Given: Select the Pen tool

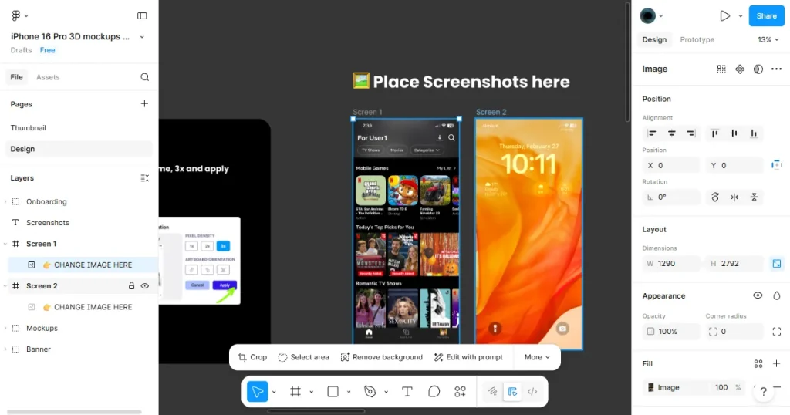Looking at the screenshot, I should coord(370,391).
